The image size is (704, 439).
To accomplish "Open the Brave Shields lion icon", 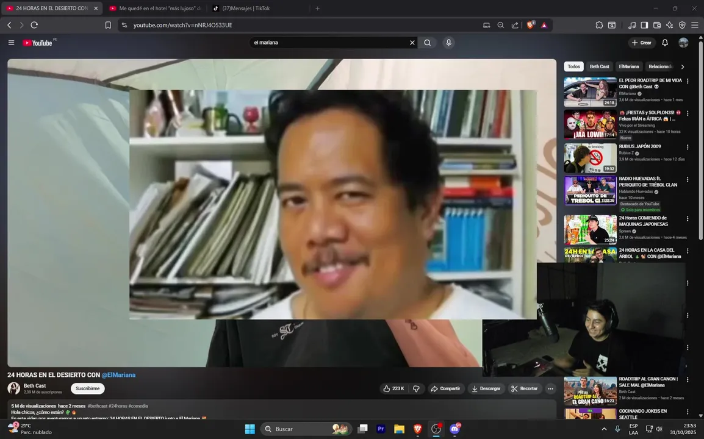I will (531, 25).
